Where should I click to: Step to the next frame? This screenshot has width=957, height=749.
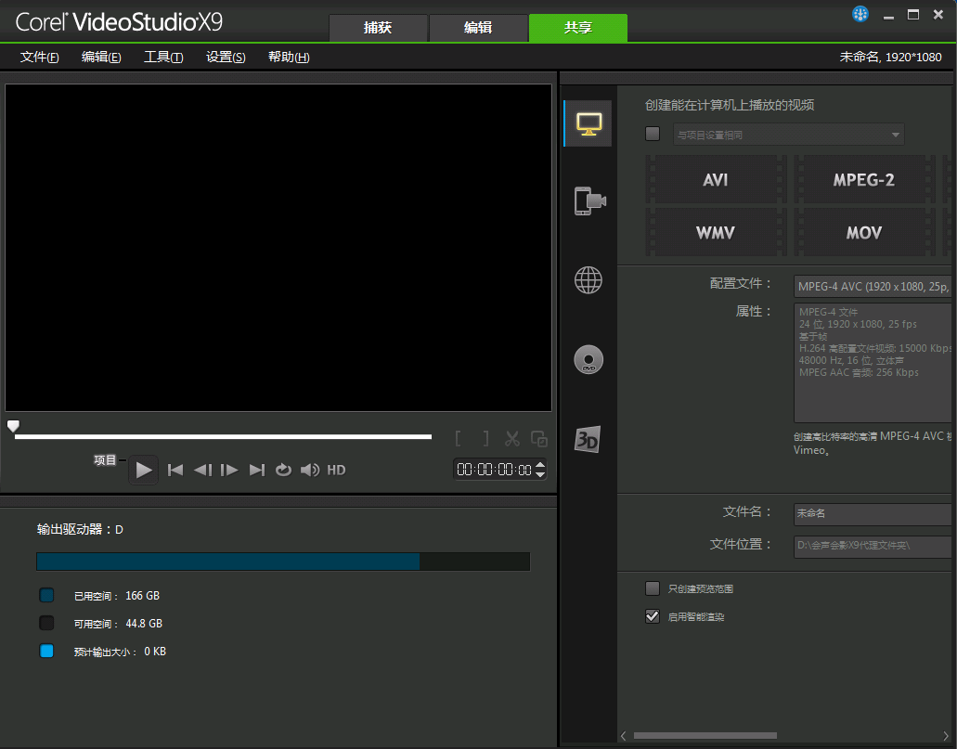[x=229, y=470]
